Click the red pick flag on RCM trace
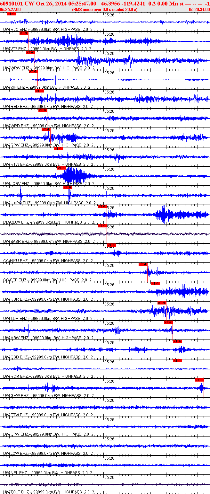The width and height of the screenshot is (210, 494). point(178,361)
